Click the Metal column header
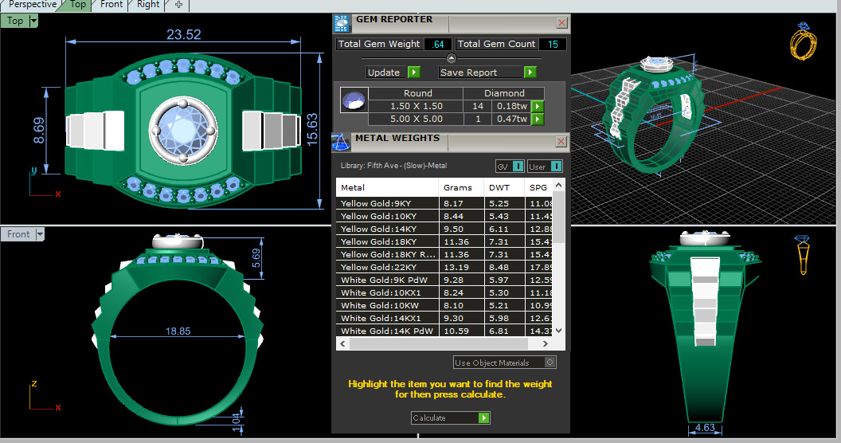The width and height of the screenshot is (841, 443). click(x=387, y=188)
